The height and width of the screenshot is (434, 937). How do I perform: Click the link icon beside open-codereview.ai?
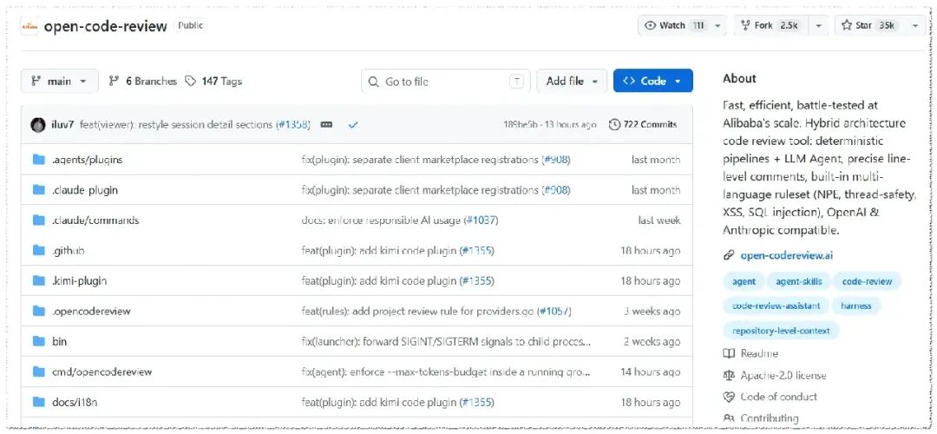(x=729, y=256)
